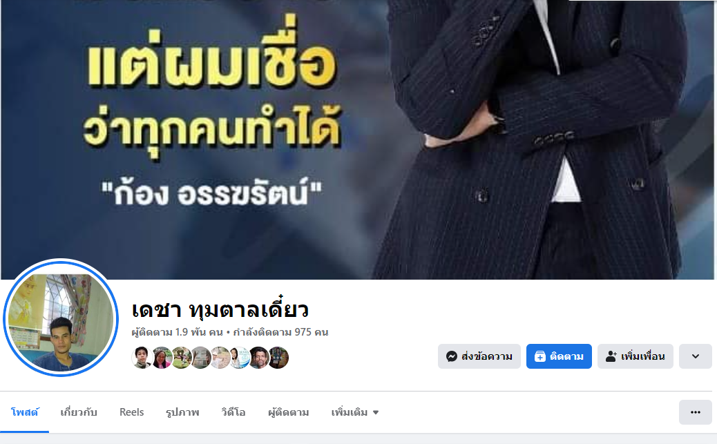
Task: Select the รูปภาพ tab
Action: pos(182,412)
